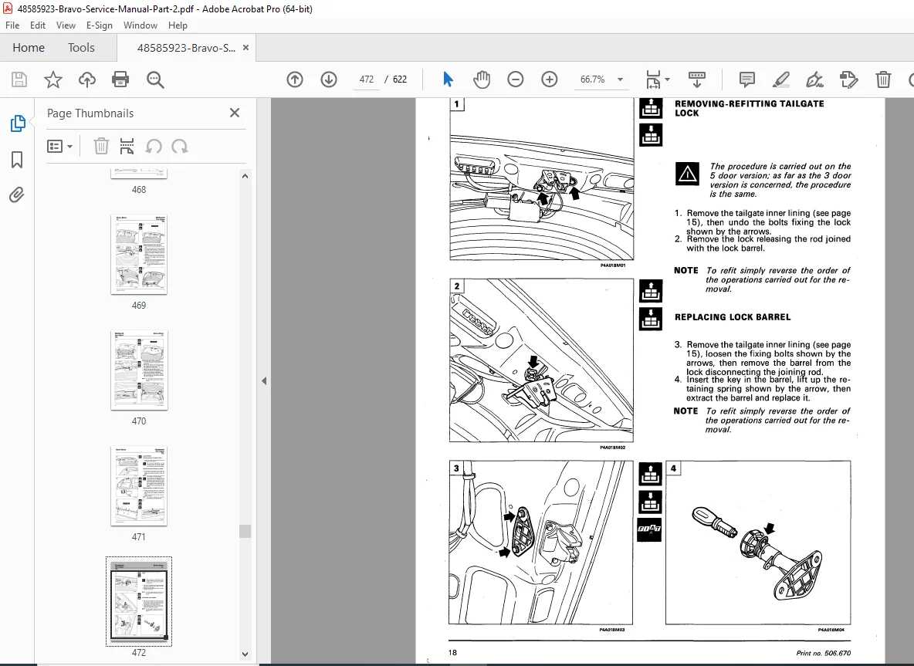Screen dimensions: 914x666
Task: Switch to the Tools tab
Action: point(81,48)
